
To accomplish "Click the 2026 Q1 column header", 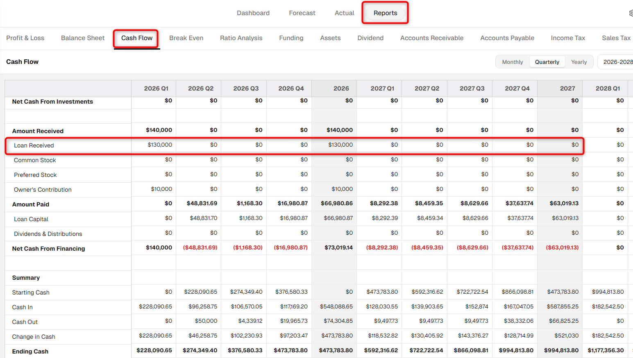I will coord(156,88).
